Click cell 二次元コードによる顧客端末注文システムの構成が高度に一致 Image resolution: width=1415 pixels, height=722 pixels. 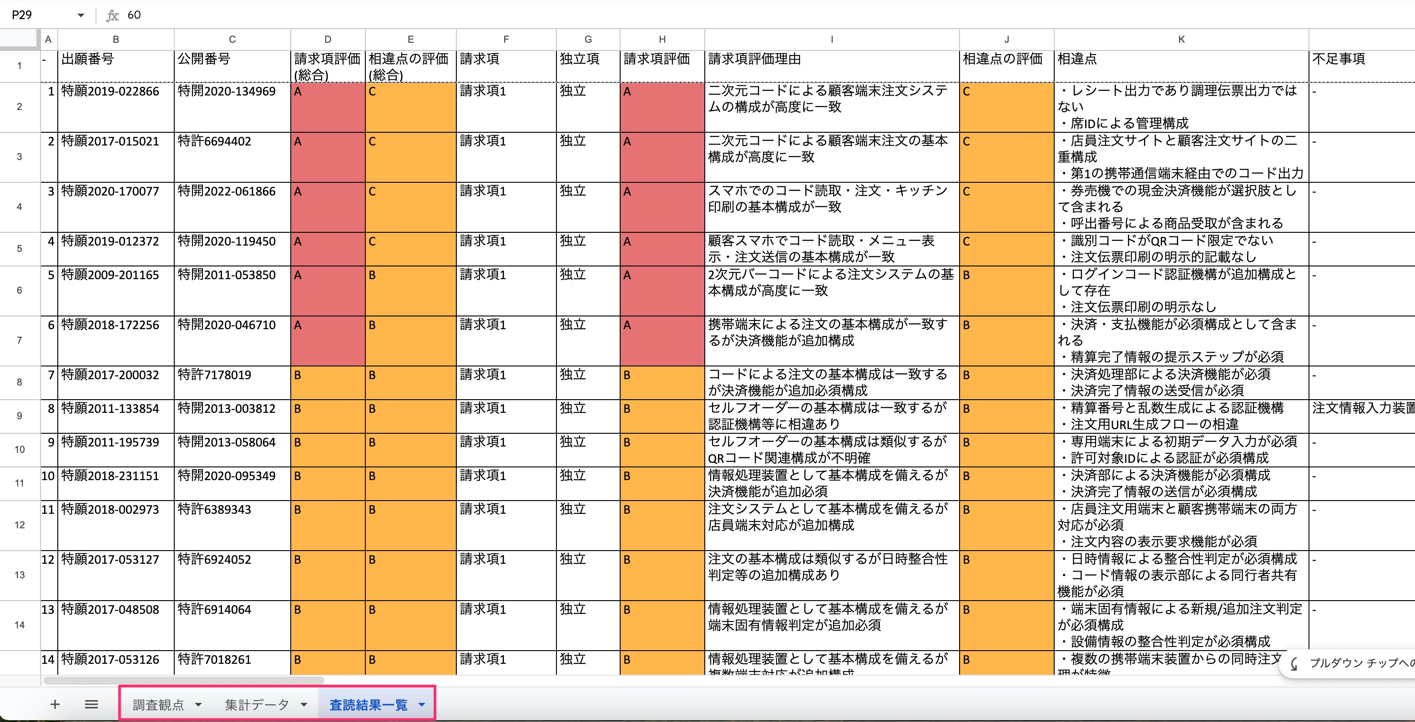point(832,107)
